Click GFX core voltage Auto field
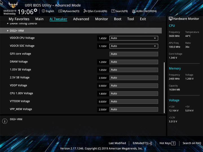Screen dimensions: 203x152 134,54
